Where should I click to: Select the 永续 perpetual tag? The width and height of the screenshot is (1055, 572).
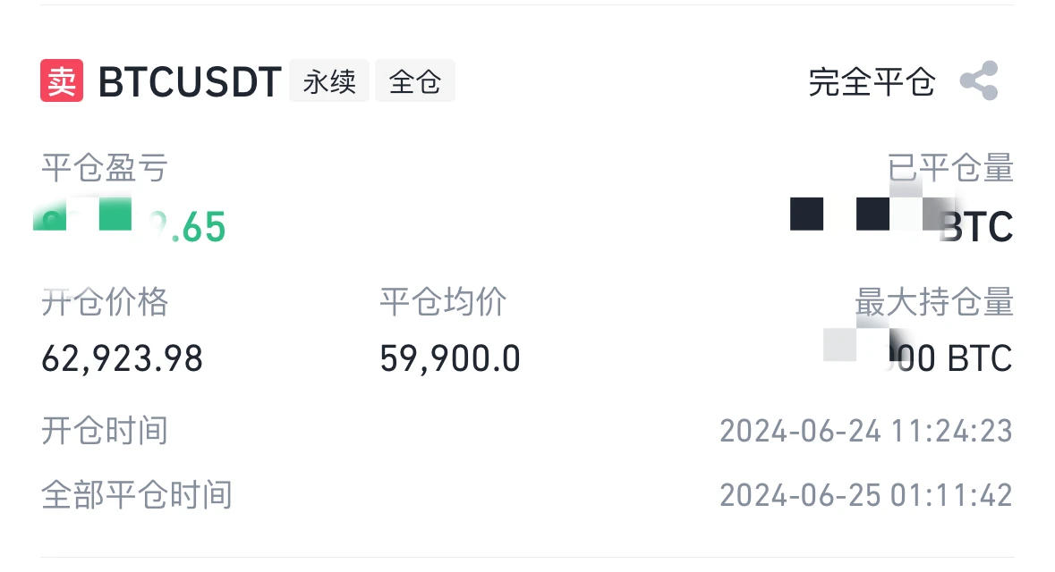[329, 81]
